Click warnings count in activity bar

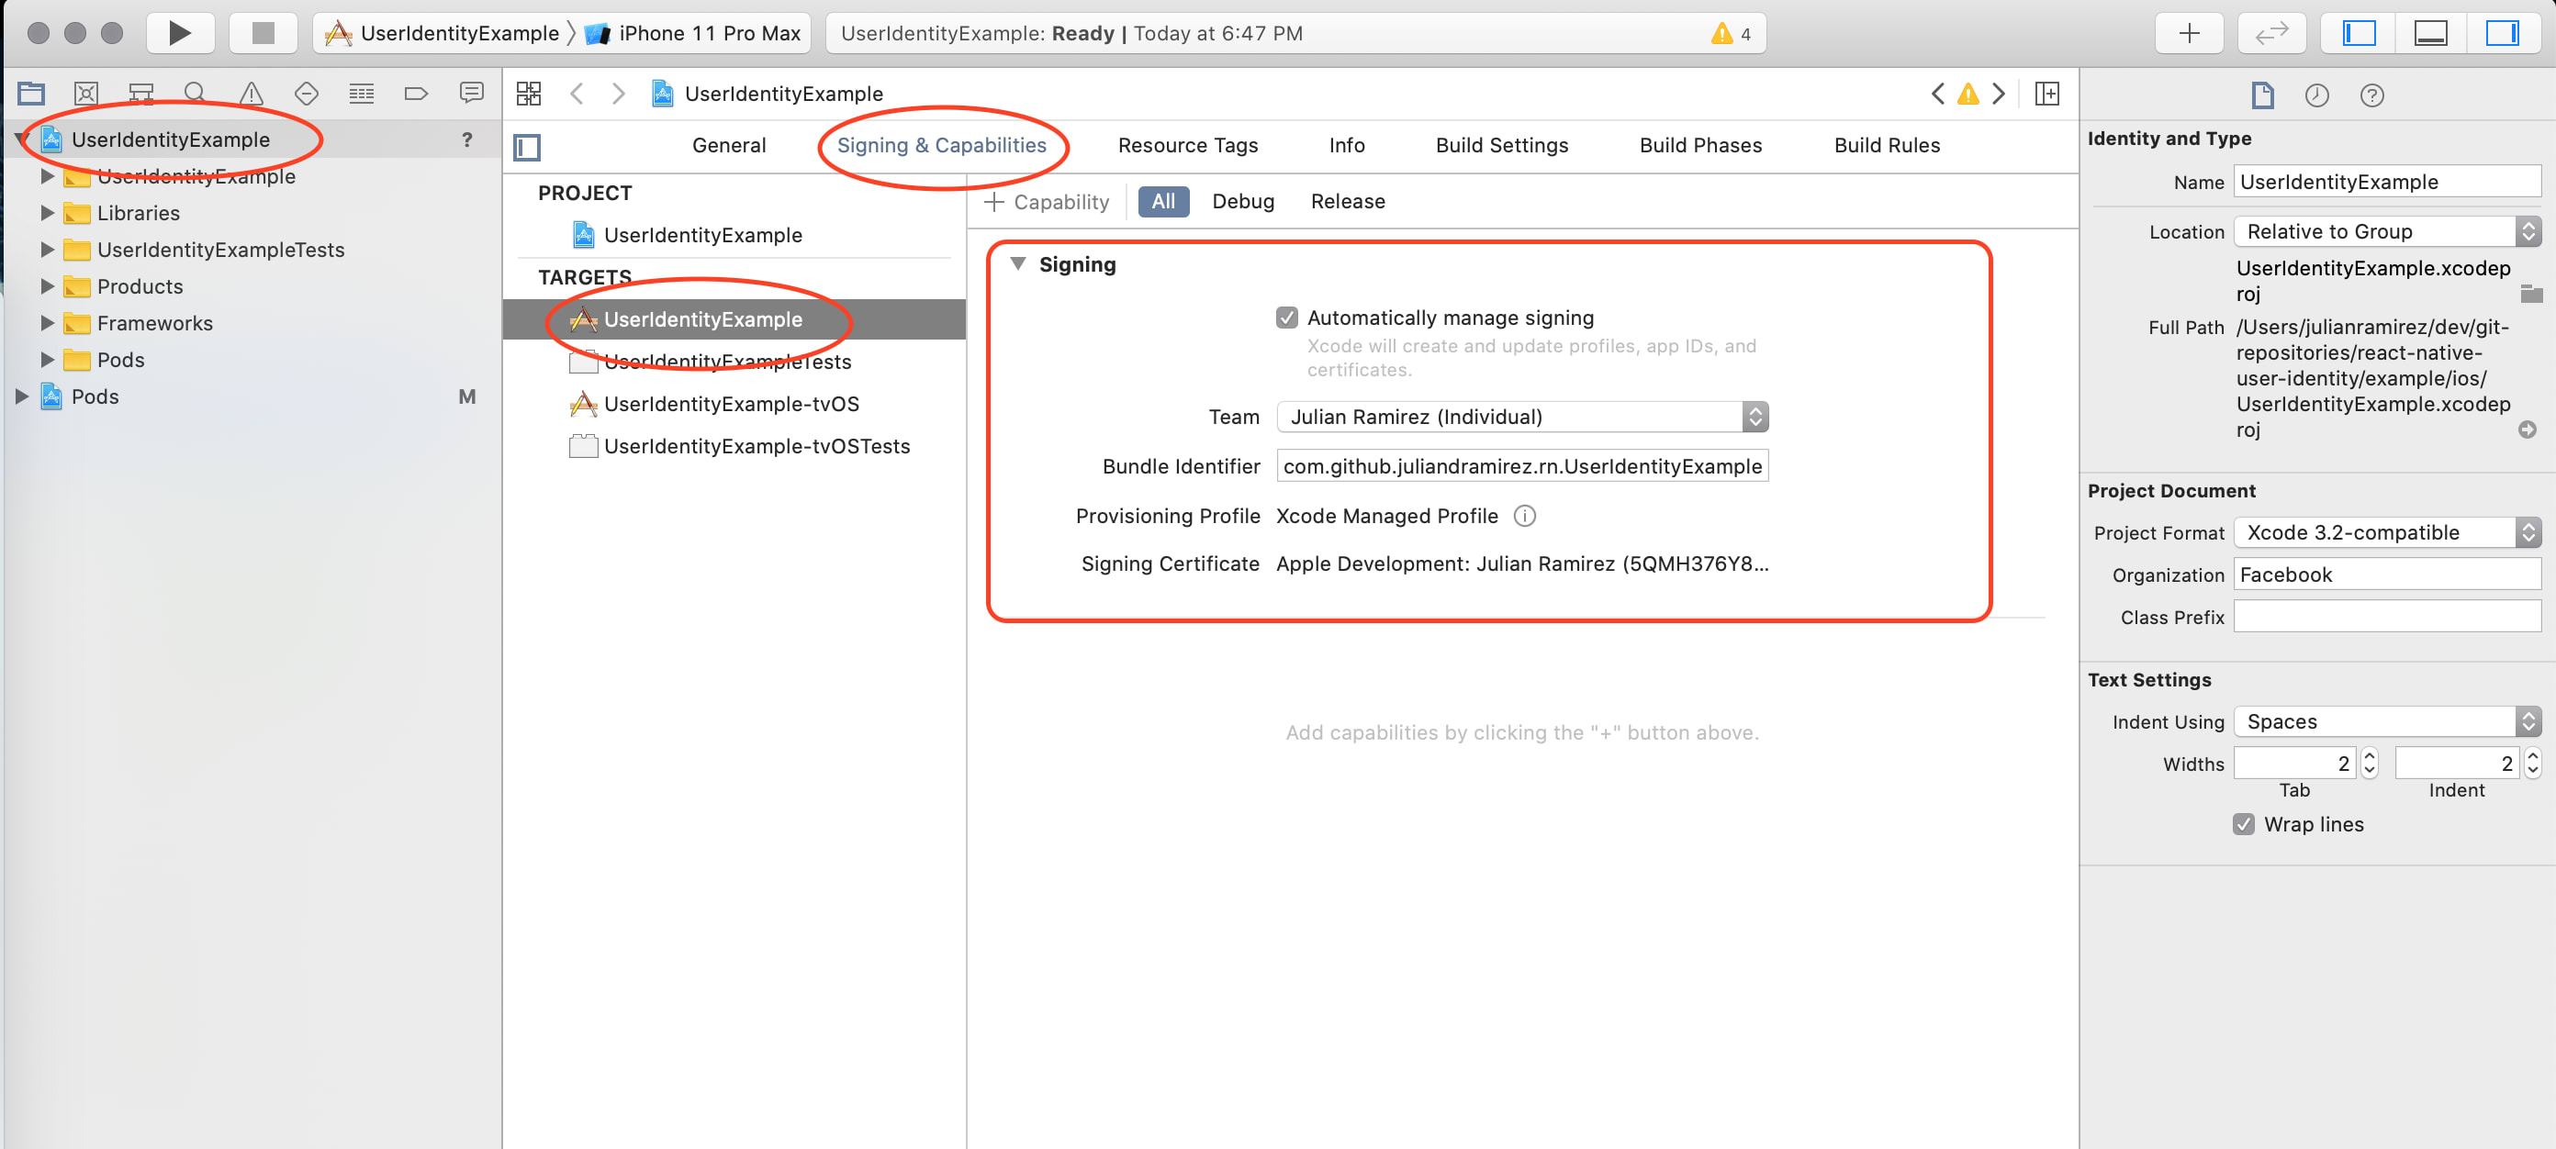[1732, 34]
